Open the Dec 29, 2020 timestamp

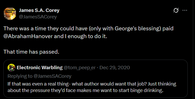coord(115,68)
